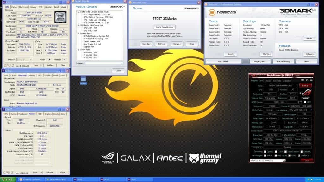Select the Pixel Shader 2.0 N/A row
Screen dimensions: 324x182
[92, 44]
